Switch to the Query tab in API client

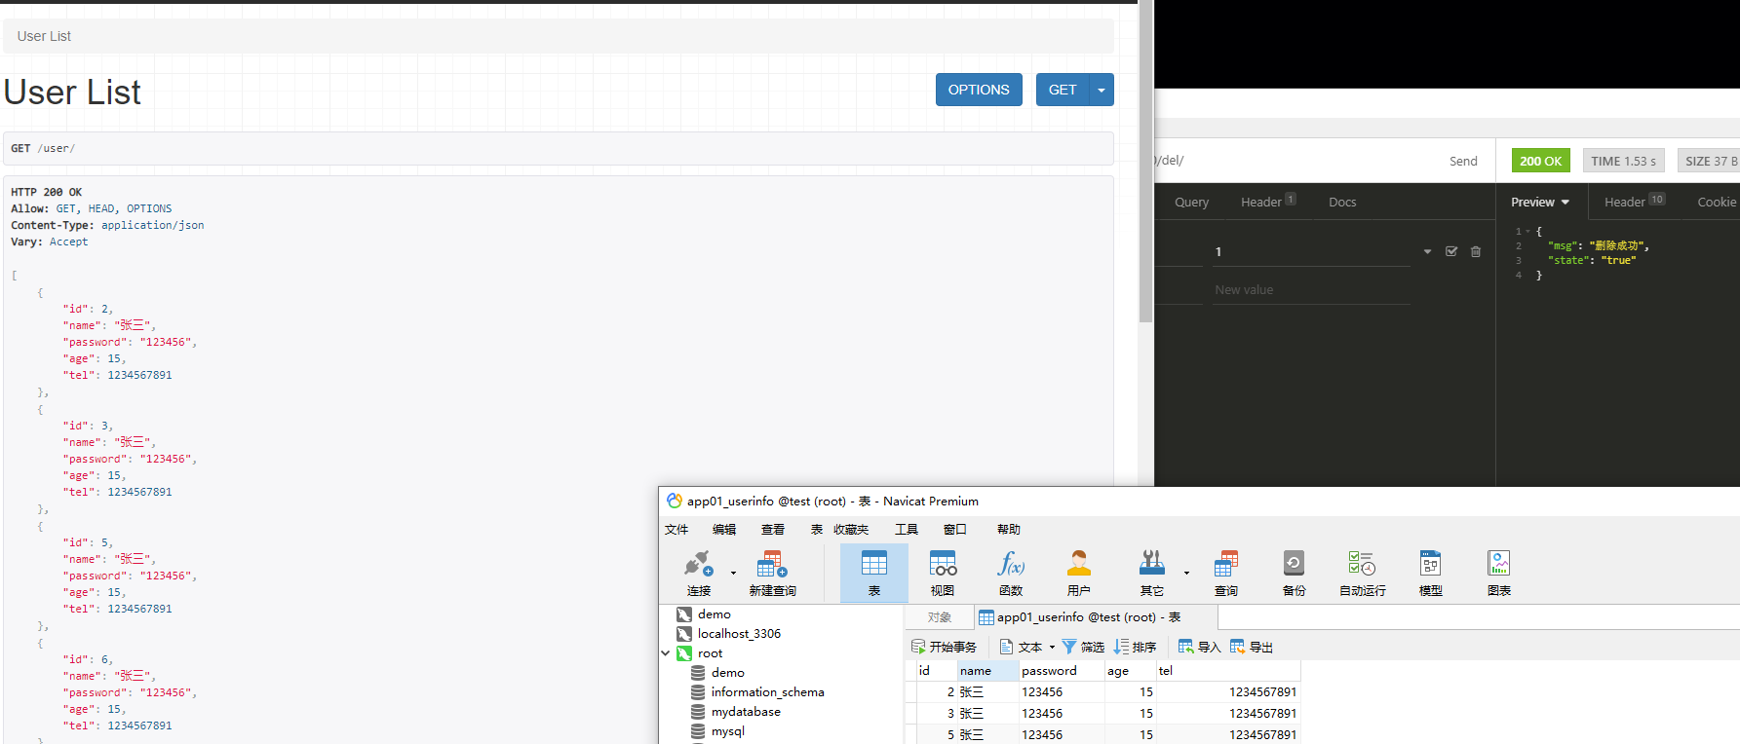pyautogui.click(x=1191, y=202)
